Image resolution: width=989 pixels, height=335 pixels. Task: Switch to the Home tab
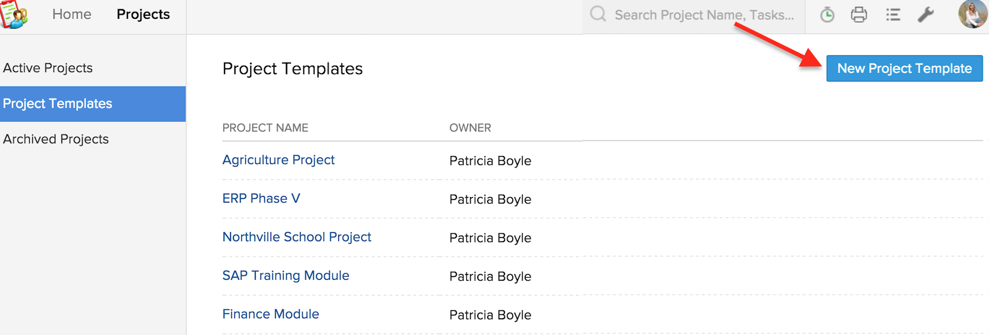tap(72, 15)
